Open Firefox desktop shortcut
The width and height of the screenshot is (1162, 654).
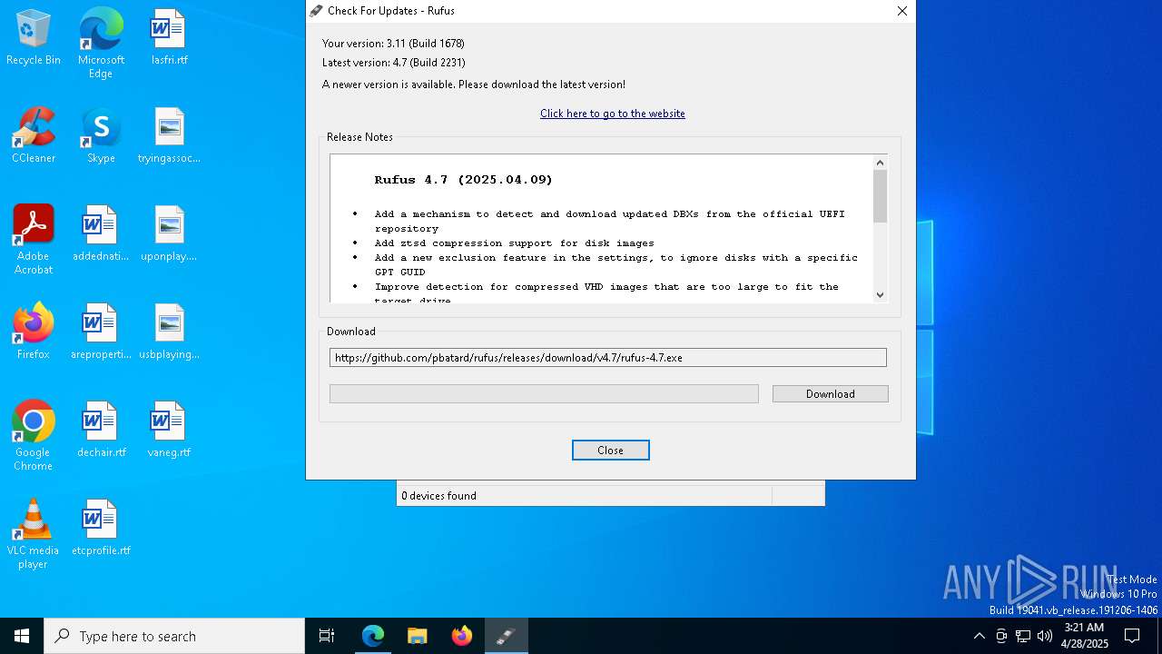34,332
